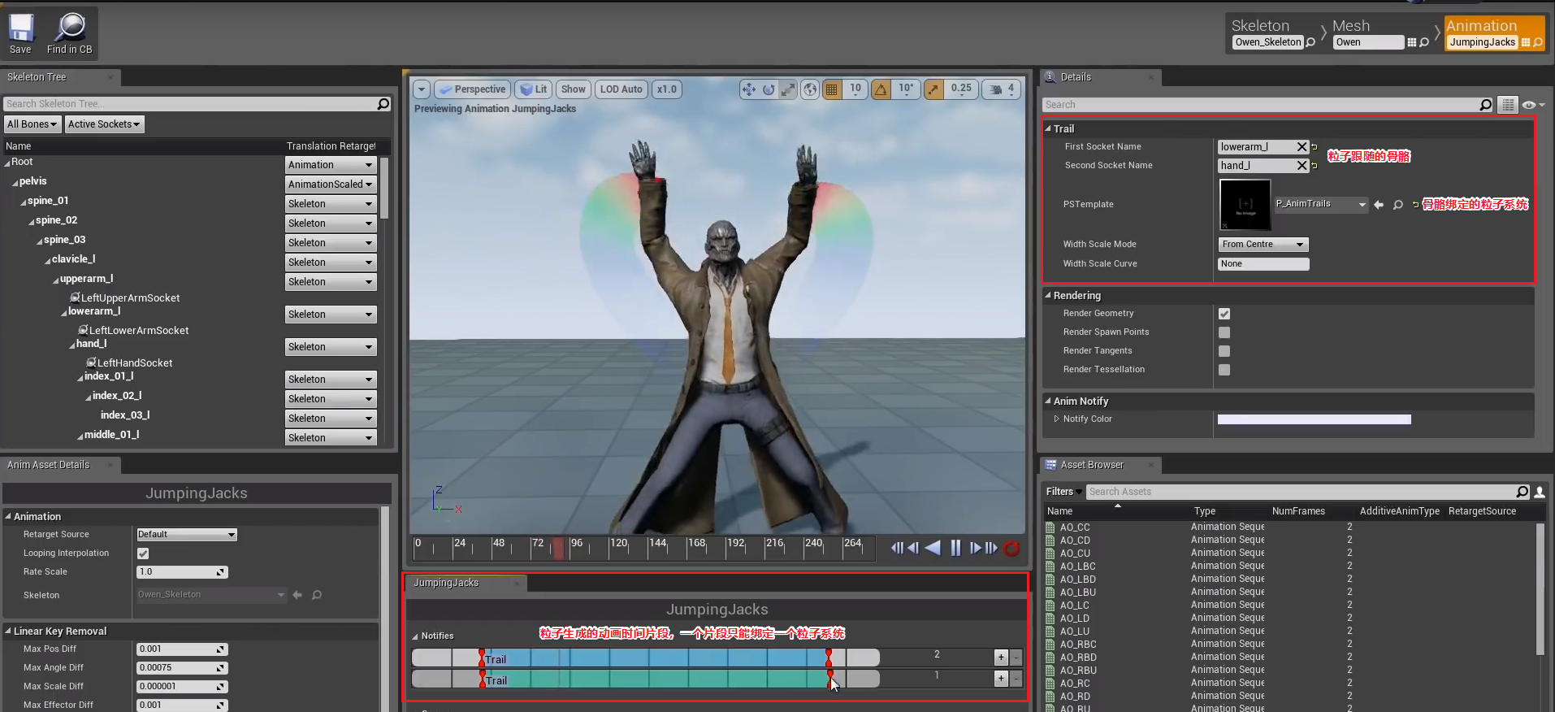Toggle grid snapping icon in viewport toolbar
The width and height of the screenshot is (1555, 712).
831,89
